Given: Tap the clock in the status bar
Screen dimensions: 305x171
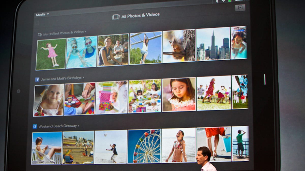Looking at the screenshot, I should [x=240, y=2].
